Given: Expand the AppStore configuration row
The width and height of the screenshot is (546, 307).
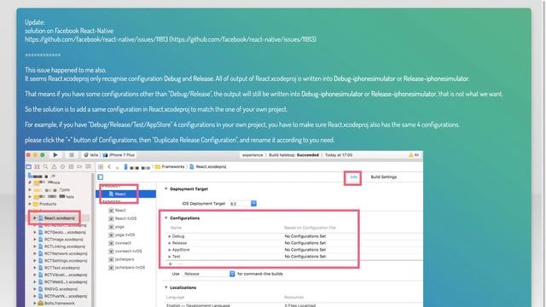Looking at the screenshot, I should 170,250.
